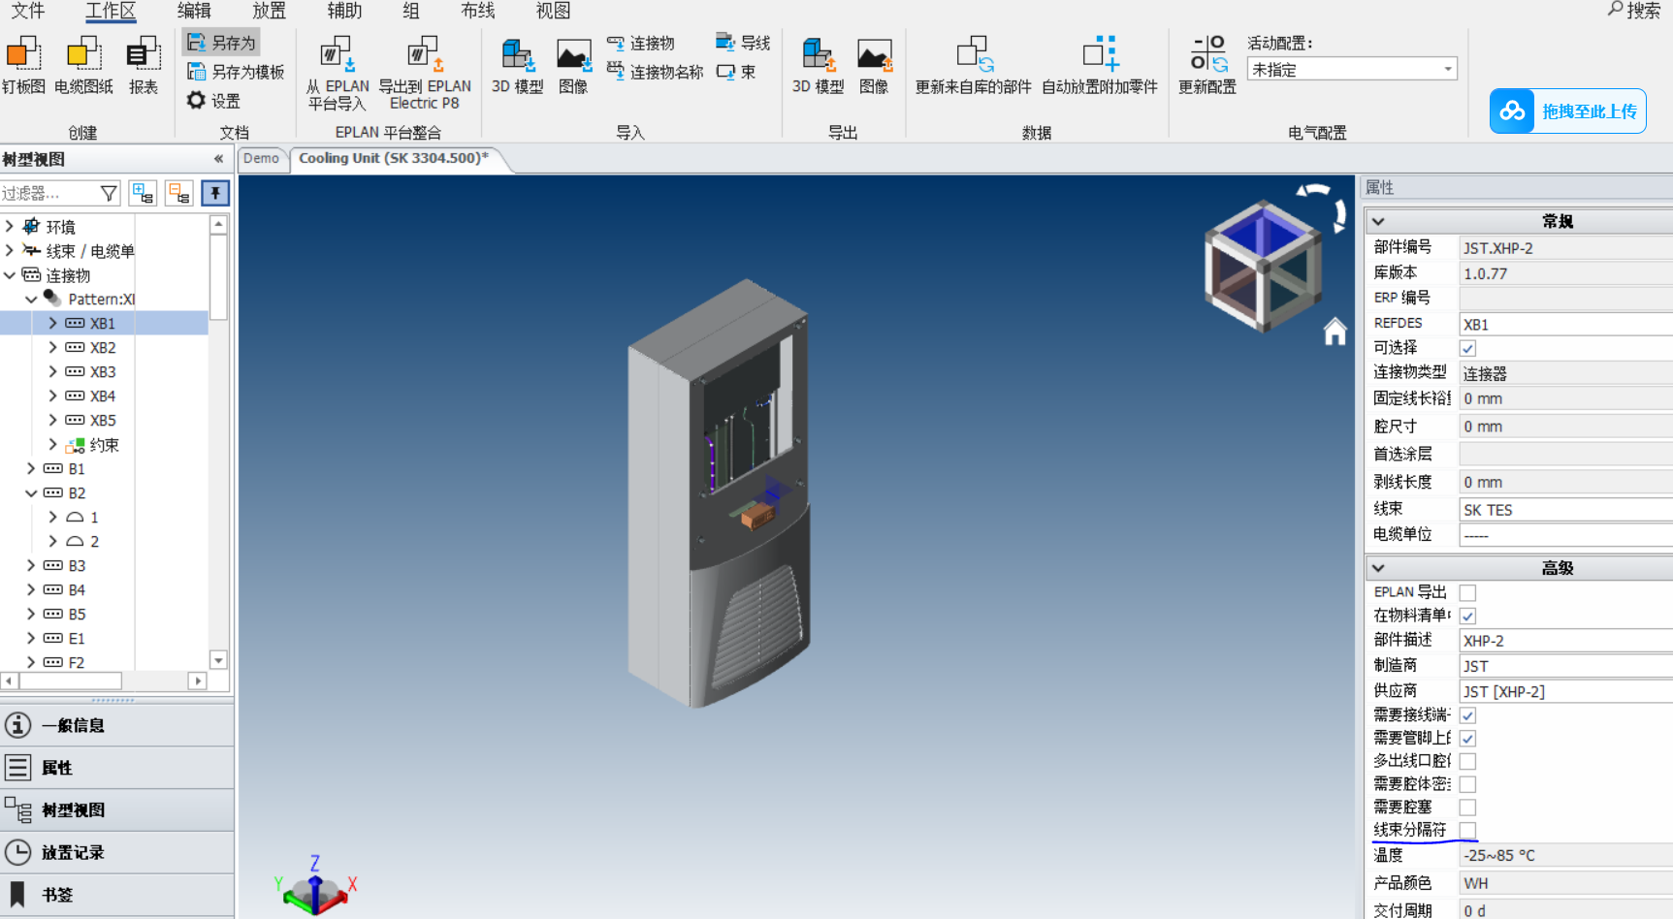1673x919 pixels.
Task: Enable 需要腔塞 checkbox
Action: tap(1468, 808)
